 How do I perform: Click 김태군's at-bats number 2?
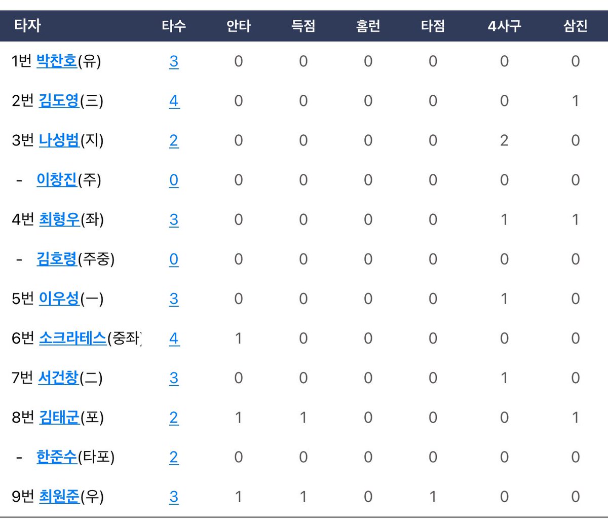click(x=174, y=418)
